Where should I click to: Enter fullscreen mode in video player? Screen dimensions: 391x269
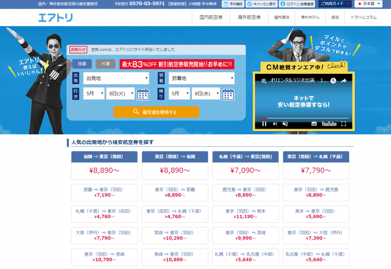pos(344,124)
